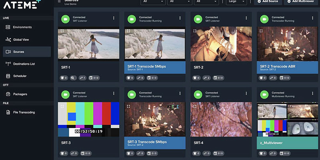
Task: Click the Add Multiviewer button
Action: tap(300, 2)
